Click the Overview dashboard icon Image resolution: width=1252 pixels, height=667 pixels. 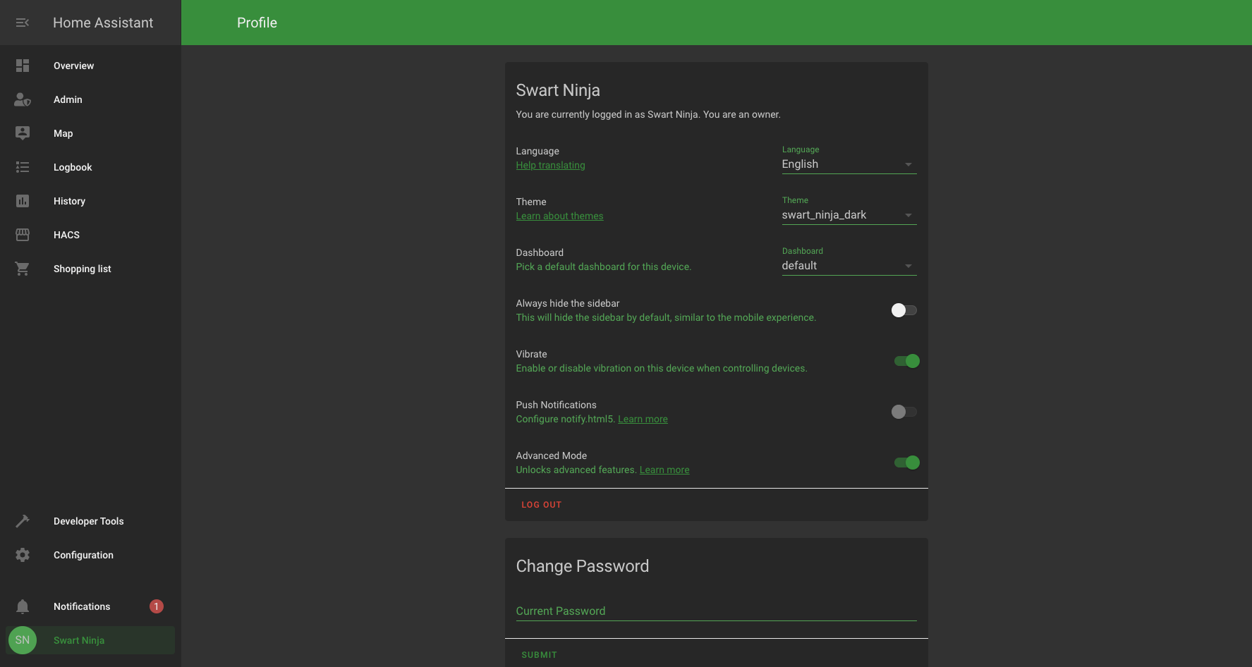click(23, 66)
